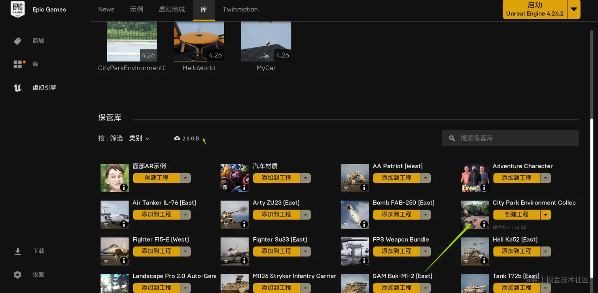This screenshot has height=293, width=598.
Task: Click 添加到工程 for Bomb FAB-250 (East)
Action: coord(397,214)
